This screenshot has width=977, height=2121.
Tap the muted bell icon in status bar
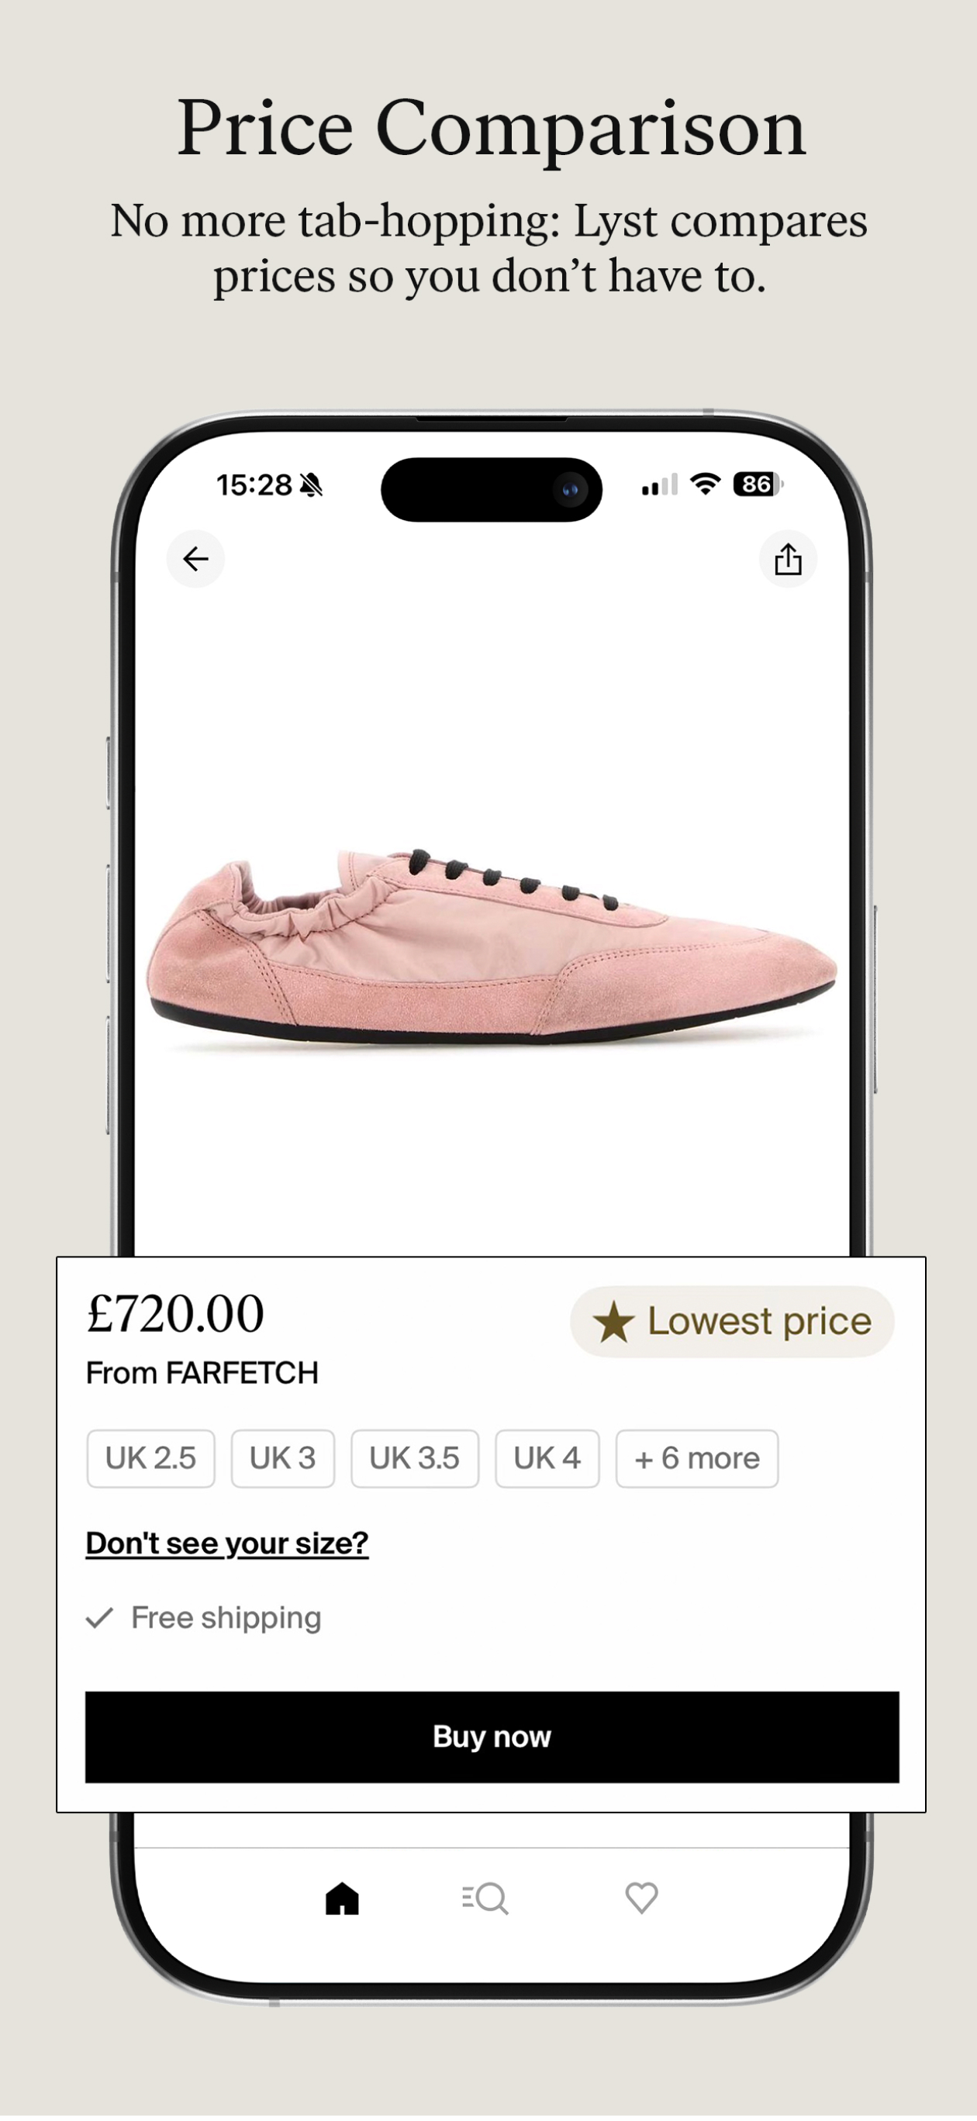pyautogui.click(x=312, y=485)
